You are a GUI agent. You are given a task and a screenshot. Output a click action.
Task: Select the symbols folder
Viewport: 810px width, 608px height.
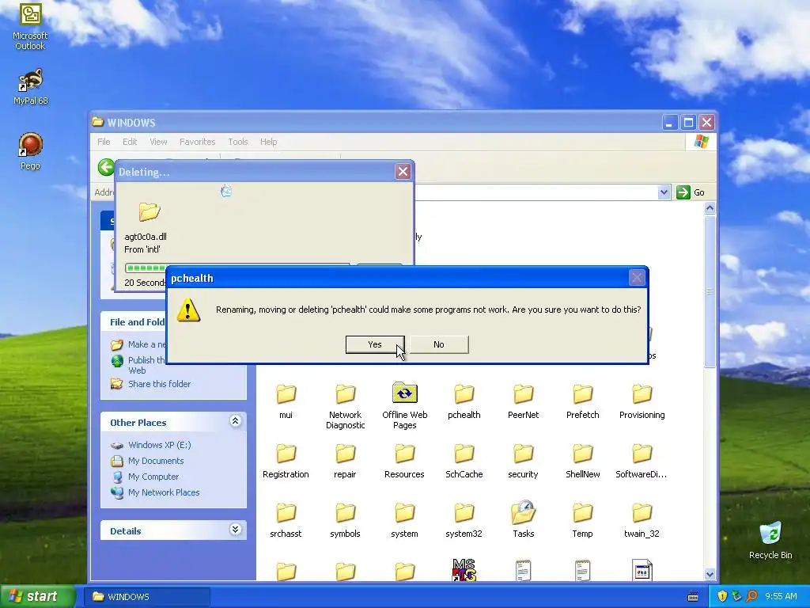(345, 520)
